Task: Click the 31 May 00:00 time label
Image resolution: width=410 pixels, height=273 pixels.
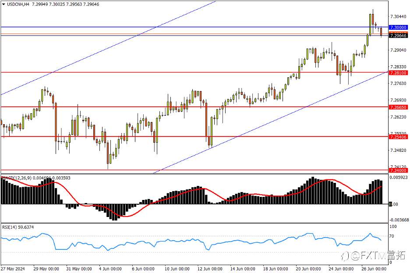Action: [79, 269]
